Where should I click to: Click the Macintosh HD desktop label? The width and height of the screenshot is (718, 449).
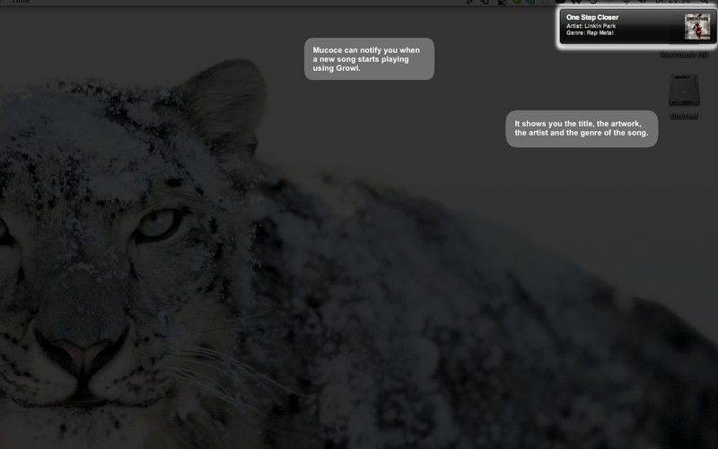684,55
